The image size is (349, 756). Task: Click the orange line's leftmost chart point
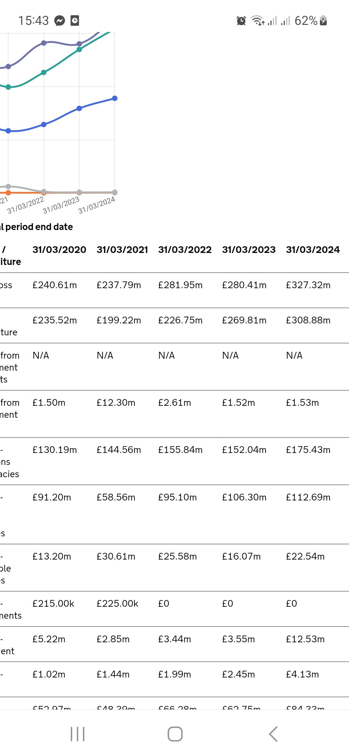click(8, 193)
